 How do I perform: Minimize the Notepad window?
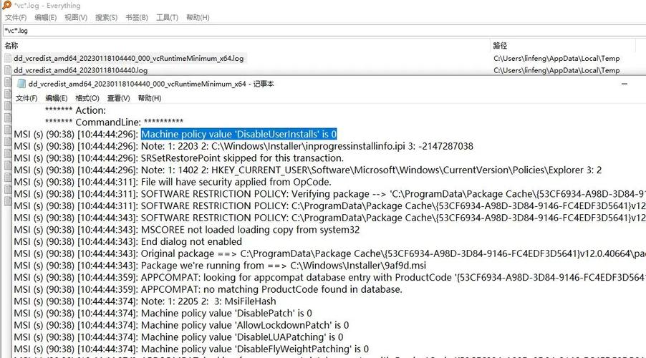(625, 84)
